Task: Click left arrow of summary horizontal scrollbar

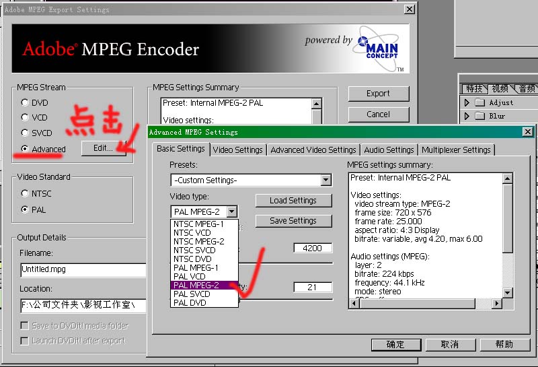Action: click(354, 304)
